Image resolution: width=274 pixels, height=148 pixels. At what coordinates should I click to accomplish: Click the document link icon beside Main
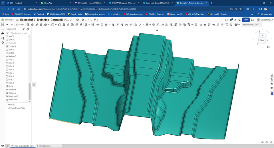click(x=71, y=20)
